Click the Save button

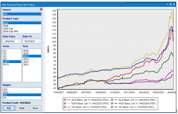(x=35, y=108)
